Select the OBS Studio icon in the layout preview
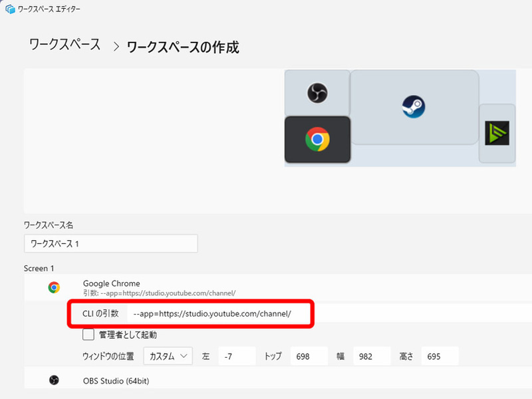The image size is (532, 399). point(317,93)
